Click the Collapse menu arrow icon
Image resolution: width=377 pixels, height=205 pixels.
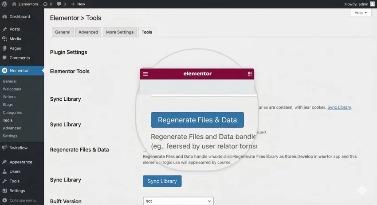(4, 200)
